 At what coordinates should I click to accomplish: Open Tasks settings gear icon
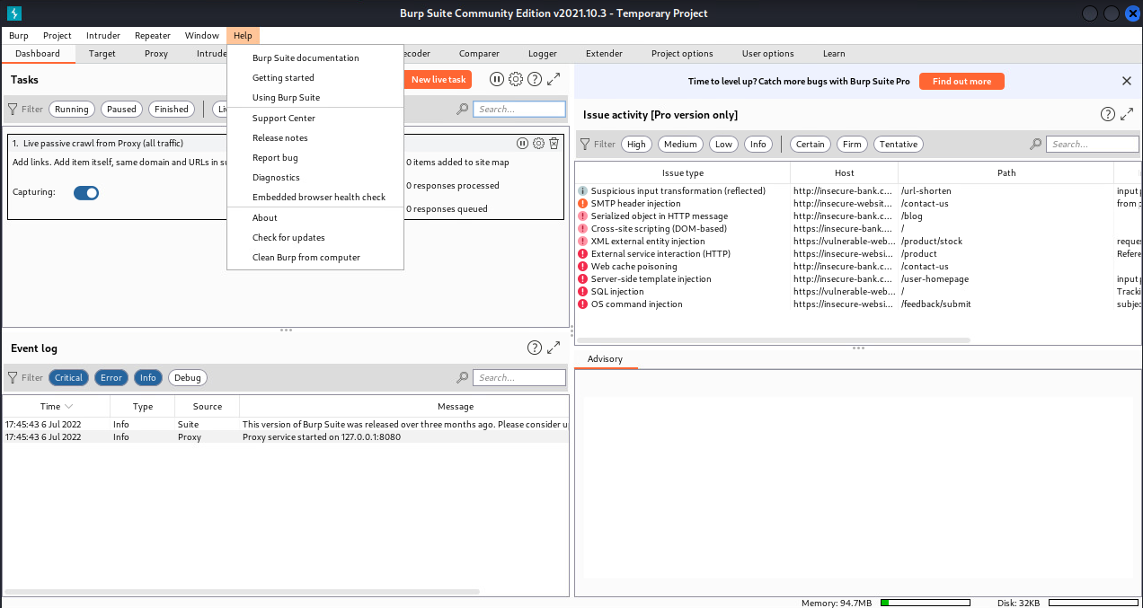[x=516, y=79]
